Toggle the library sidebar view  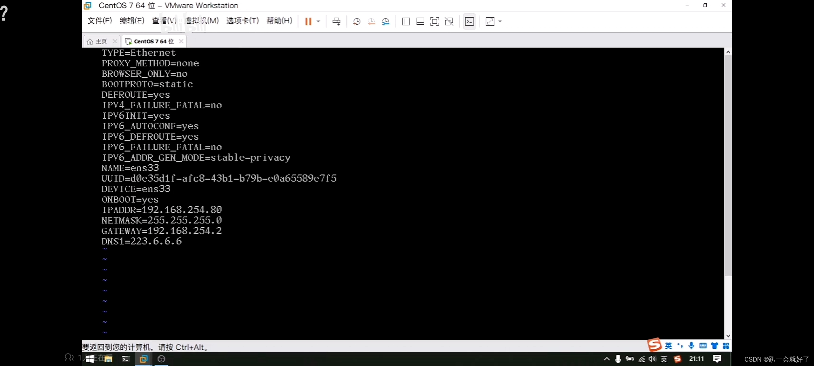click(x=406, y=21)
